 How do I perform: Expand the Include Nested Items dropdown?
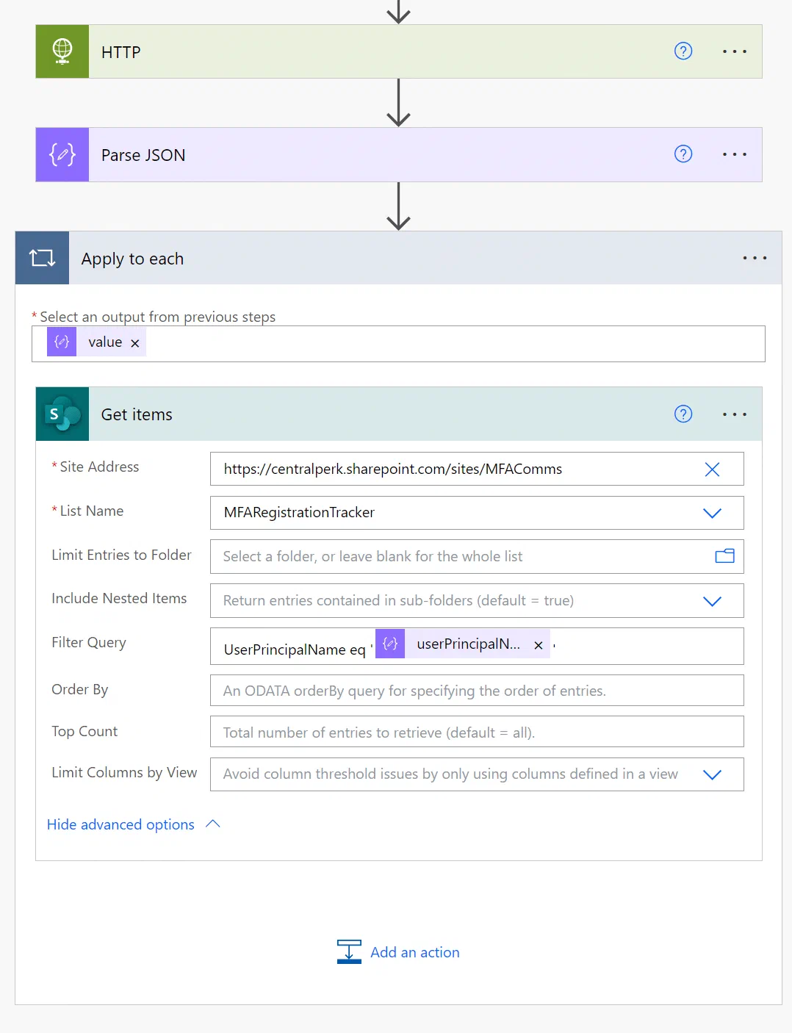pos(712,601)
